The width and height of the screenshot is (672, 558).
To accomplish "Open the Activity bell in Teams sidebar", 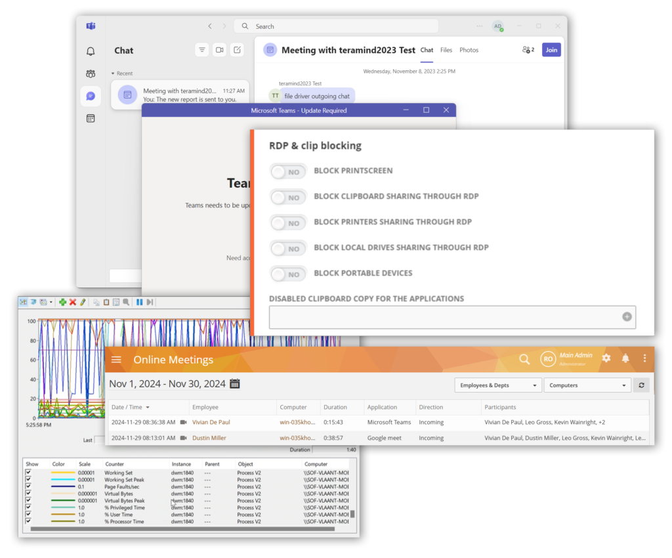I will 91,51.
